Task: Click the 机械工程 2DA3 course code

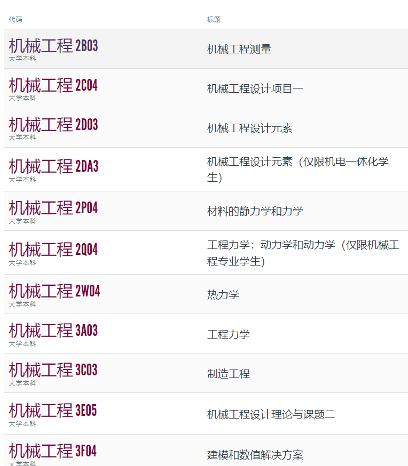Action: coord(53,166)
